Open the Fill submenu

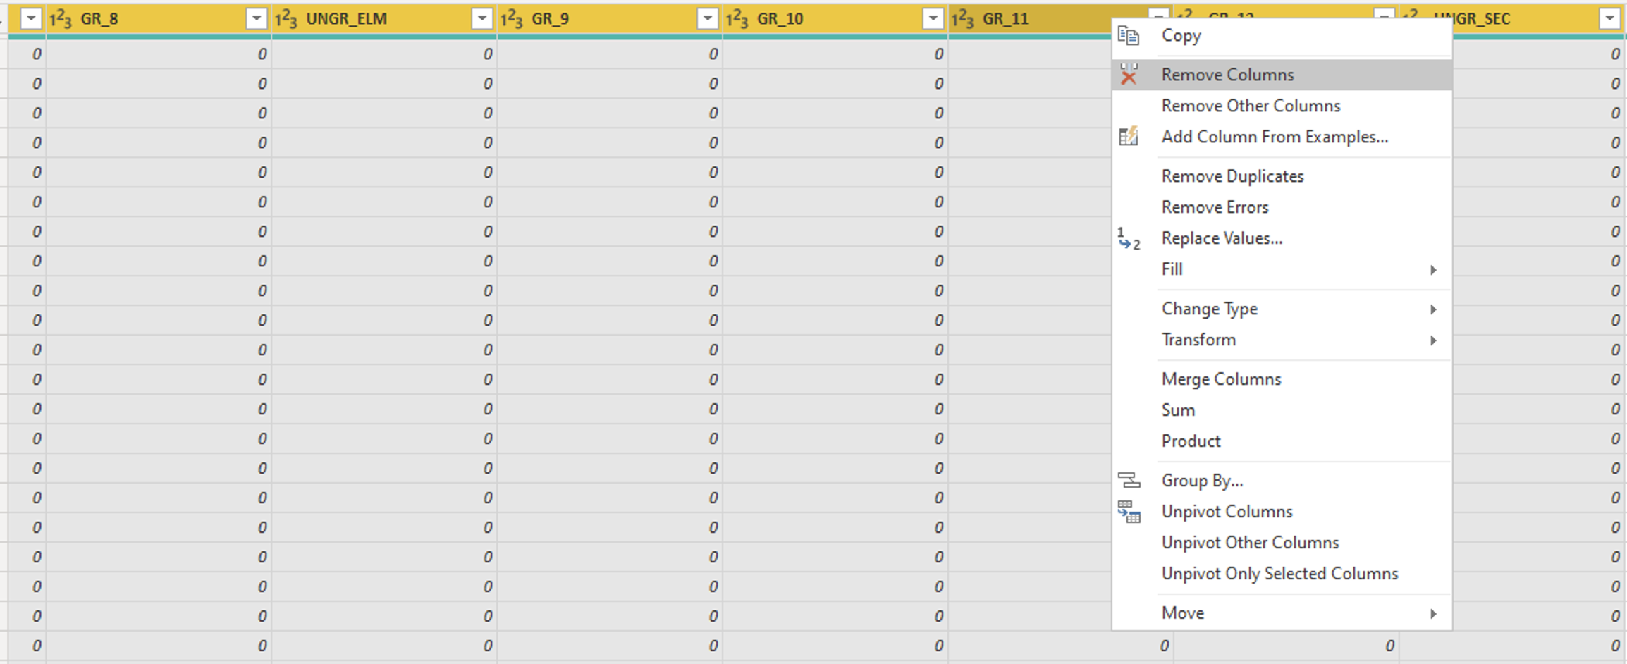1282,269
